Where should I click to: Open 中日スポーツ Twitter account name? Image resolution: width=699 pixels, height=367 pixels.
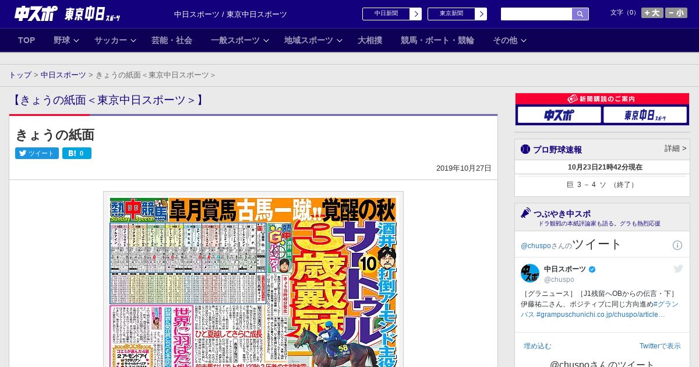(565, 269)
